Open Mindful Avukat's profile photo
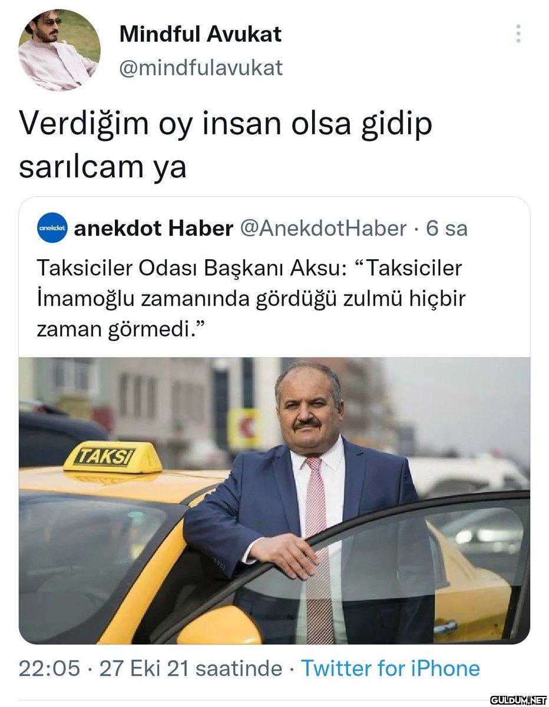Image resolution: width=549 pixels, height=707 pixels. point(59,50)
